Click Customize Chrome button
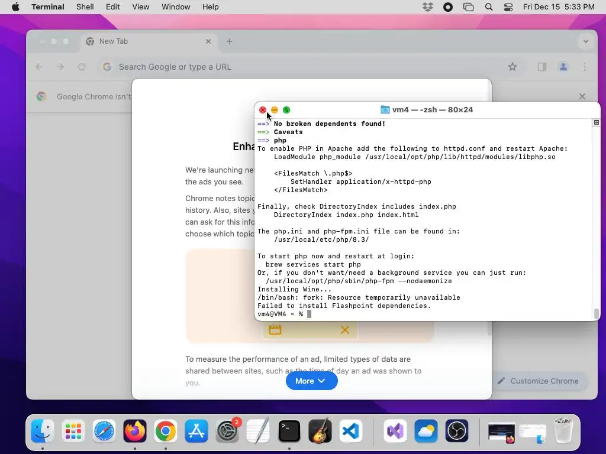Viewport: 606px width, 454px height. pos(540,381)
